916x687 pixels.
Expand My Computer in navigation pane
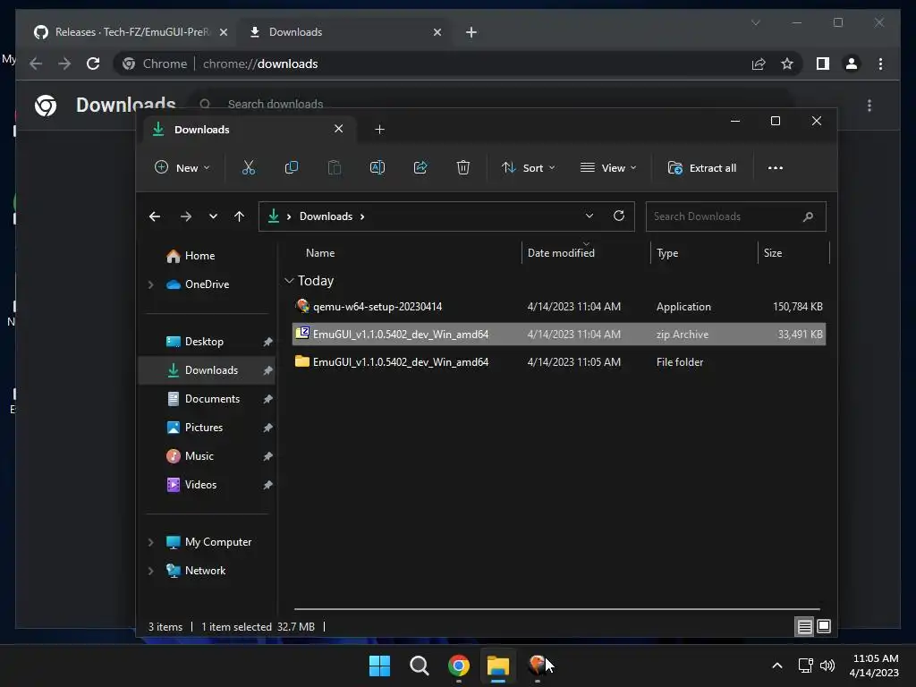coord(150,542)
